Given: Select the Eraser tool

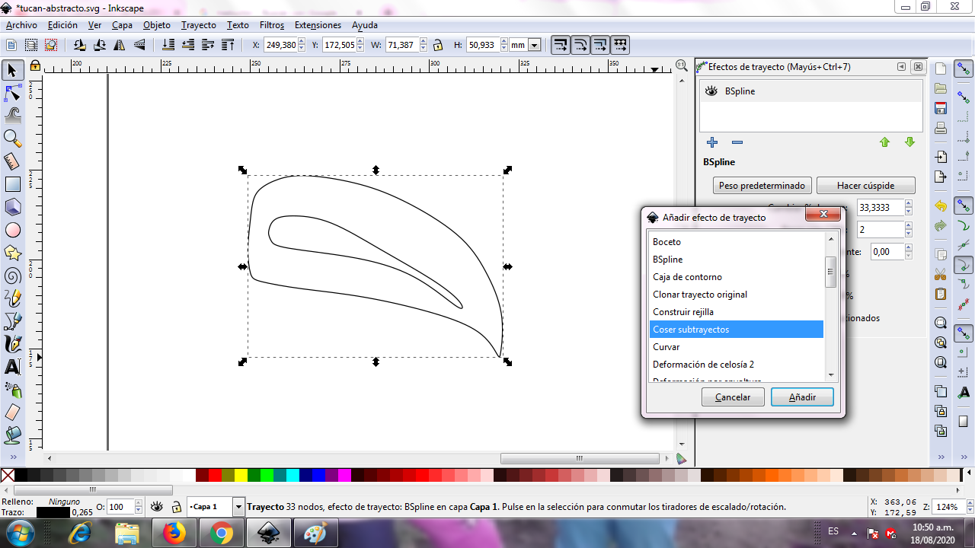Looking at the screenshot, I should point(12,413).
